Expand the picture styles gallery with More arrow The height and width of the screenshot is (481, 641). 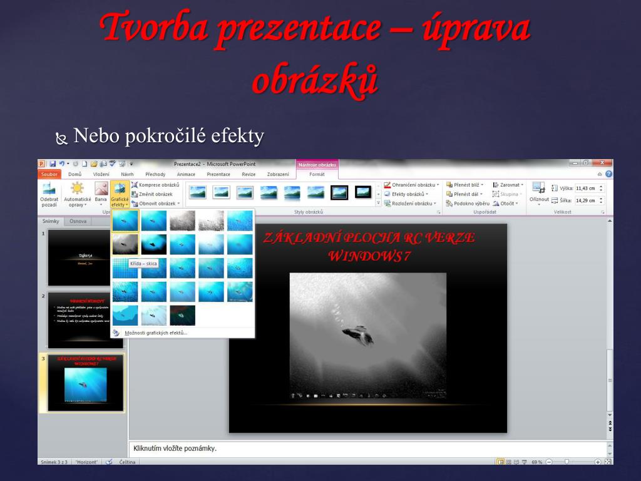(x=378, y=203)
